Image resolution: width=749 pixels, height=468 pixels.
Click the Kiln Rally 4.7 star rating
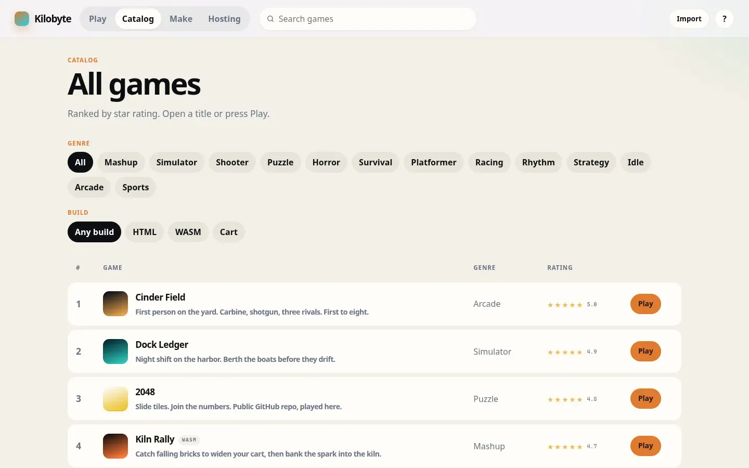point(572,447)
